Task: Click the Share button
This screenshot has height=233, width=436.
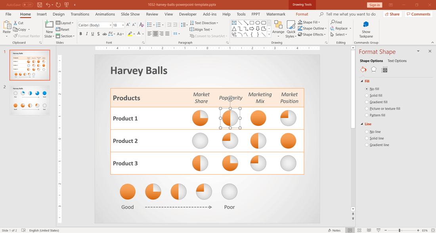Action: pyautogui.click(x=392, y=14)
